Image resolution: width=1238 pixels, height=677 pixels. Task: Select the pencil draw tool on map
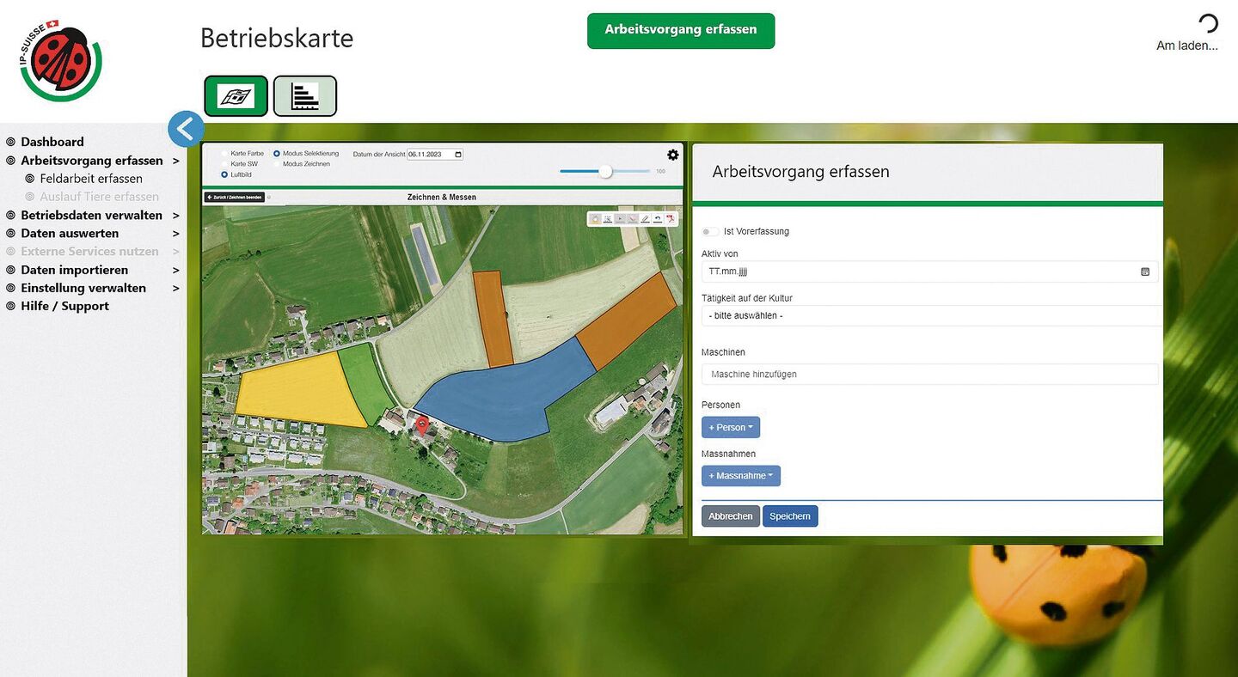click(645, 219)
